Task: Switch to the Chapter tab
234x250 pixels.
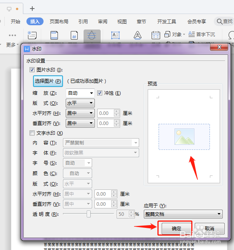Action: [141, 21]
